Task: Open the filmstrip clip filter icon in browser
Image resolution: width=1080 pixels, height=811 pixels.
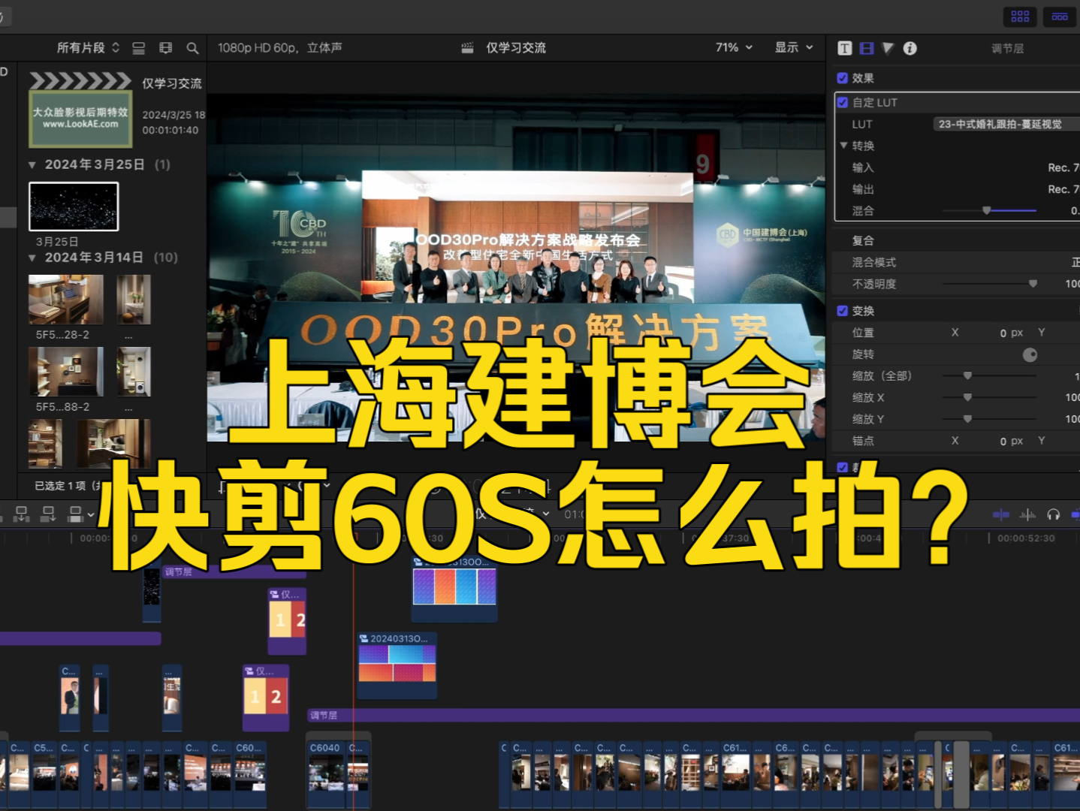Action: [166, 48]
